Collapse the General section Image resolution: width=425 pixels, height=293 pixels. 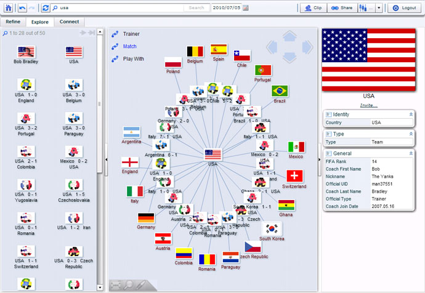[411, 153]
